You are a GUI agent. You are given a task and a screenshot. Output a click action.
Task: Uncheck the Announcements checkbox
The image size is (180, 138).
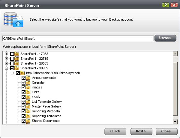tap(23, 78)
